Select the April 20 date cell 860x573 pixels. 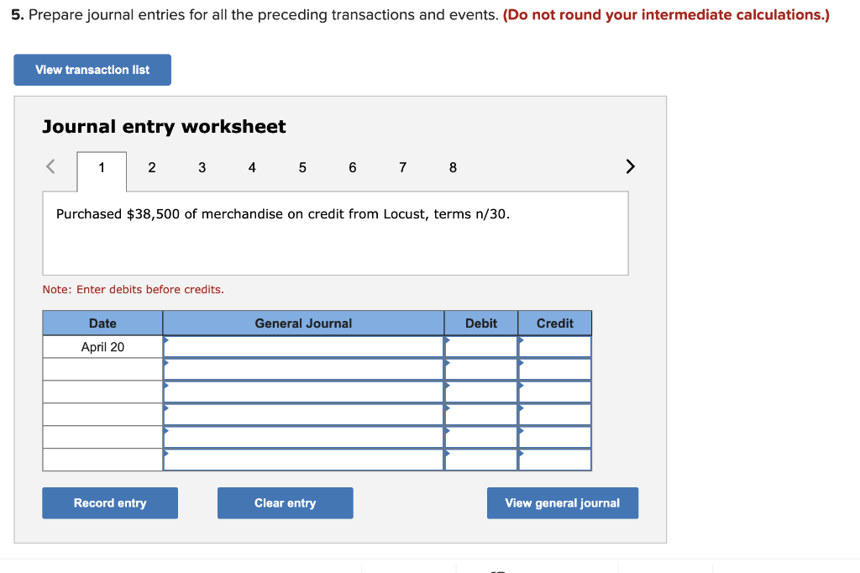coord(102,347)
